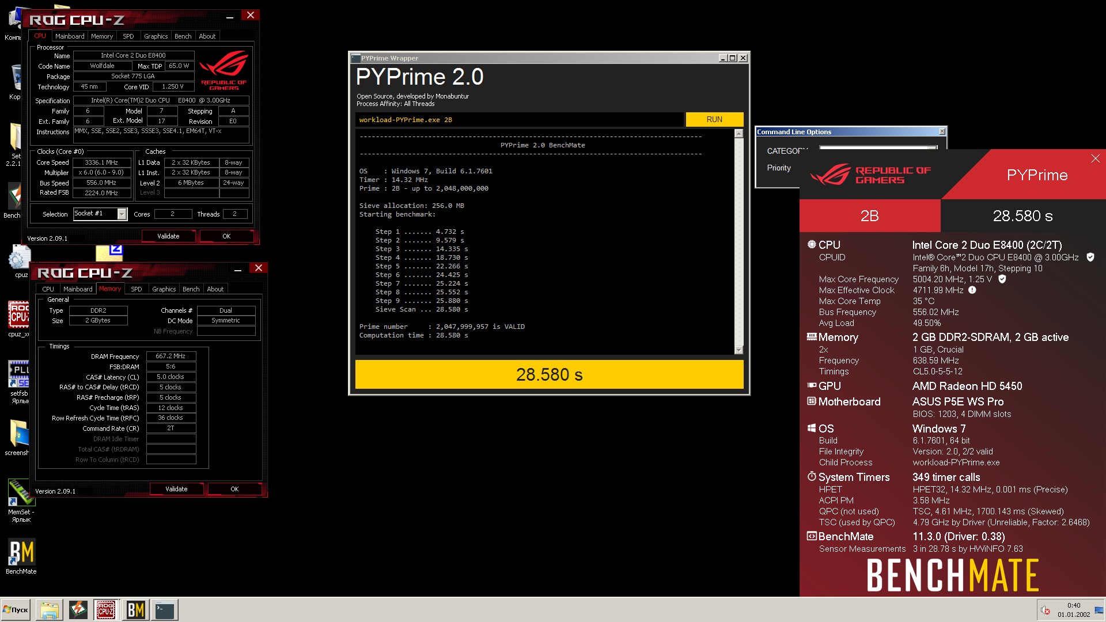Click Validate in the lower CPU-Z Memory window
Image resolution: width=1106 pixels, height=622 pixels.
coord(176,489)
